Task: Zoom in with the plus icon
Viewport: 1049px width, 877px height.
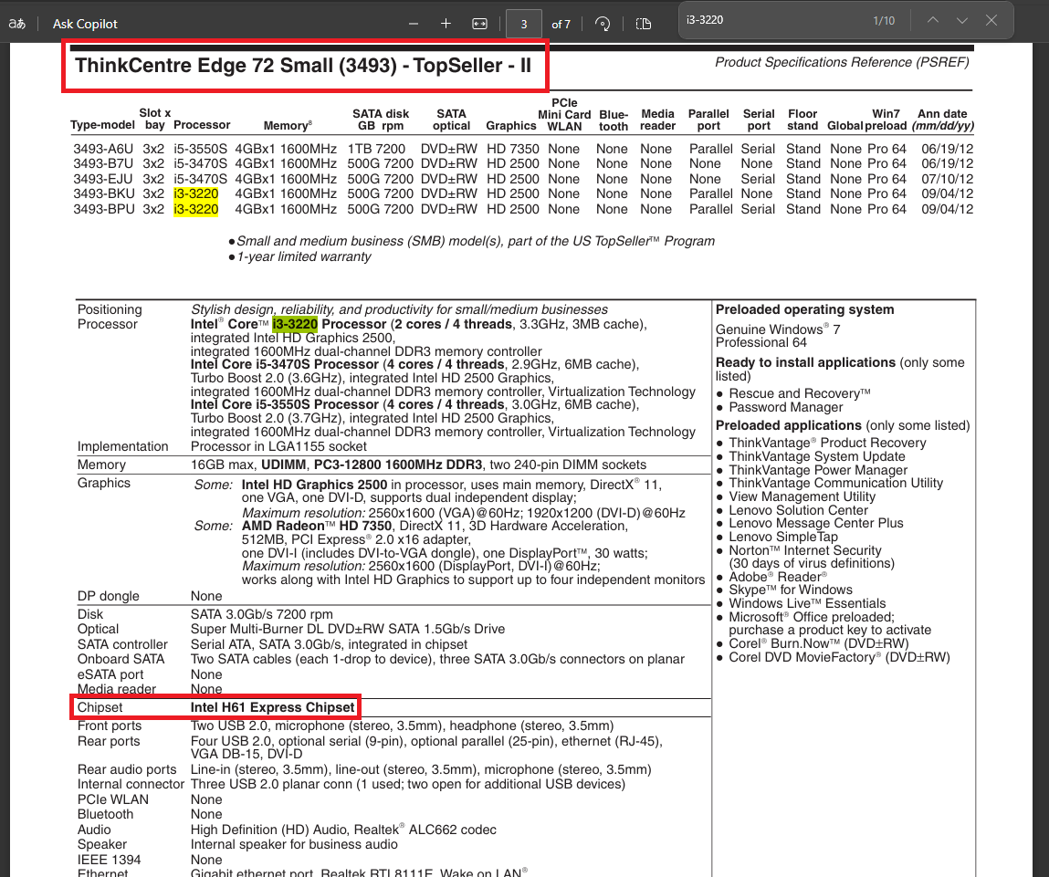Action: [x=446, y=24]
